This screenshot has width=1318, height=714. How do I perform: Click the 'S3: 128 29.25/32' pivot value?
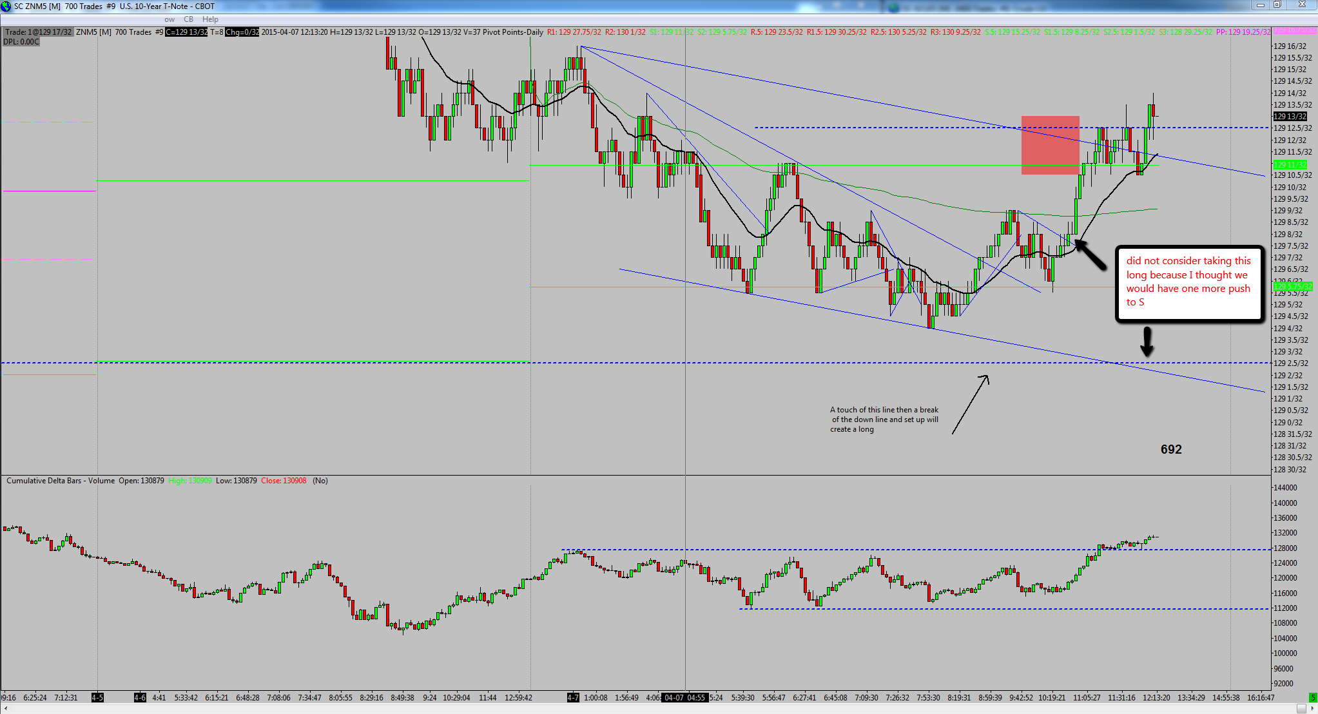click(1185, 32)
